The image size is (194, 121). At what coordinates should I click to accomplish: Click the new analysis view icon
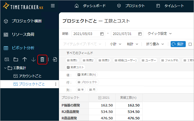tap(7, 59)
